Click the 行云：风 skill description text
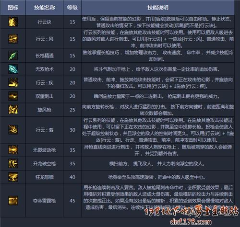Image resolution: width=240 pixels, height=227 pixels. [x=158, y=39]
